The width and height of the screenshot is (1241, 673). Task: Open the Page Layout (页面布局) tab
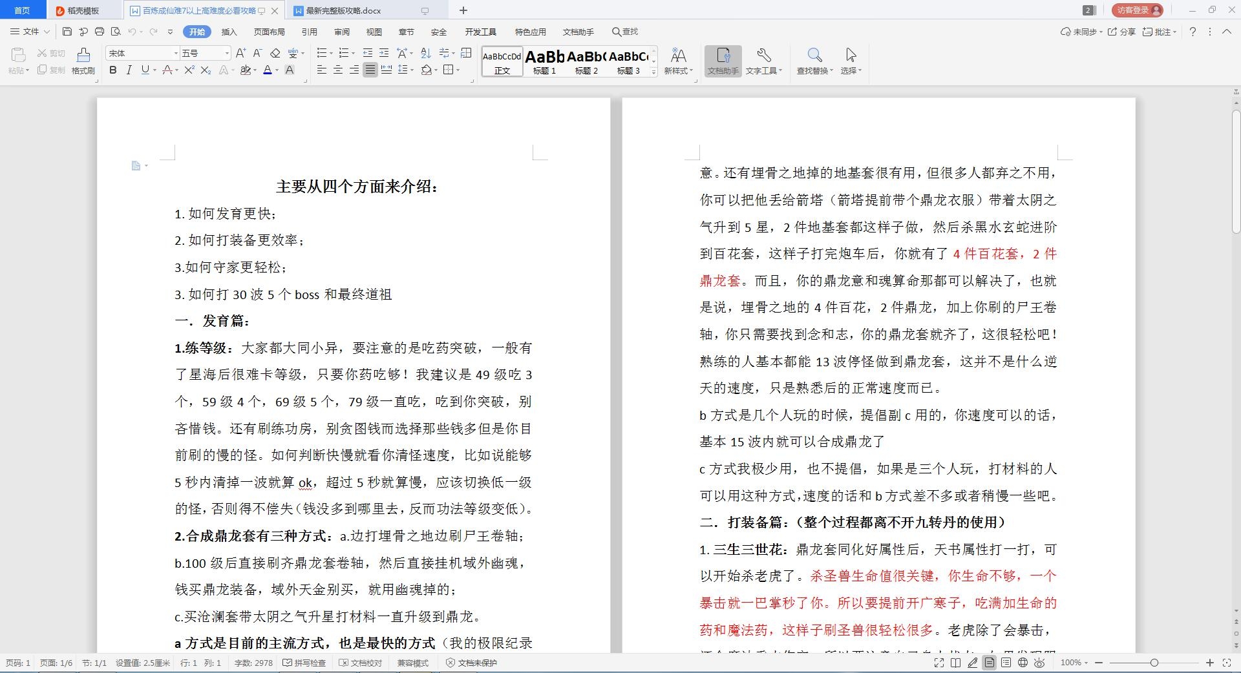tap(270, 32)
